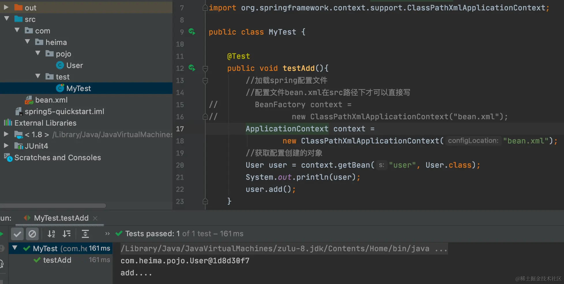Click the bean.xml Spring config icon
564x284 pixels.
pos(29,100)
